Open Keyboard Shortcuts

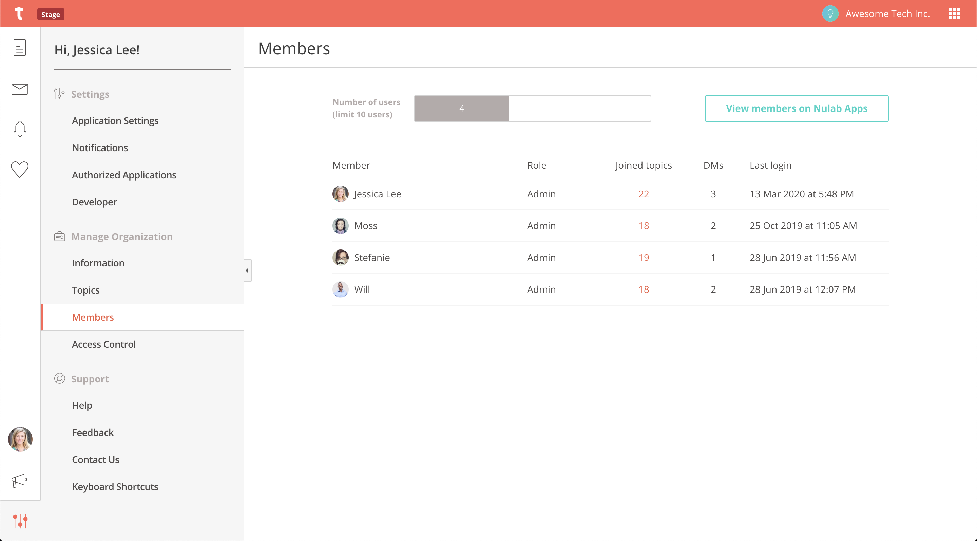(x=115, y=487)
